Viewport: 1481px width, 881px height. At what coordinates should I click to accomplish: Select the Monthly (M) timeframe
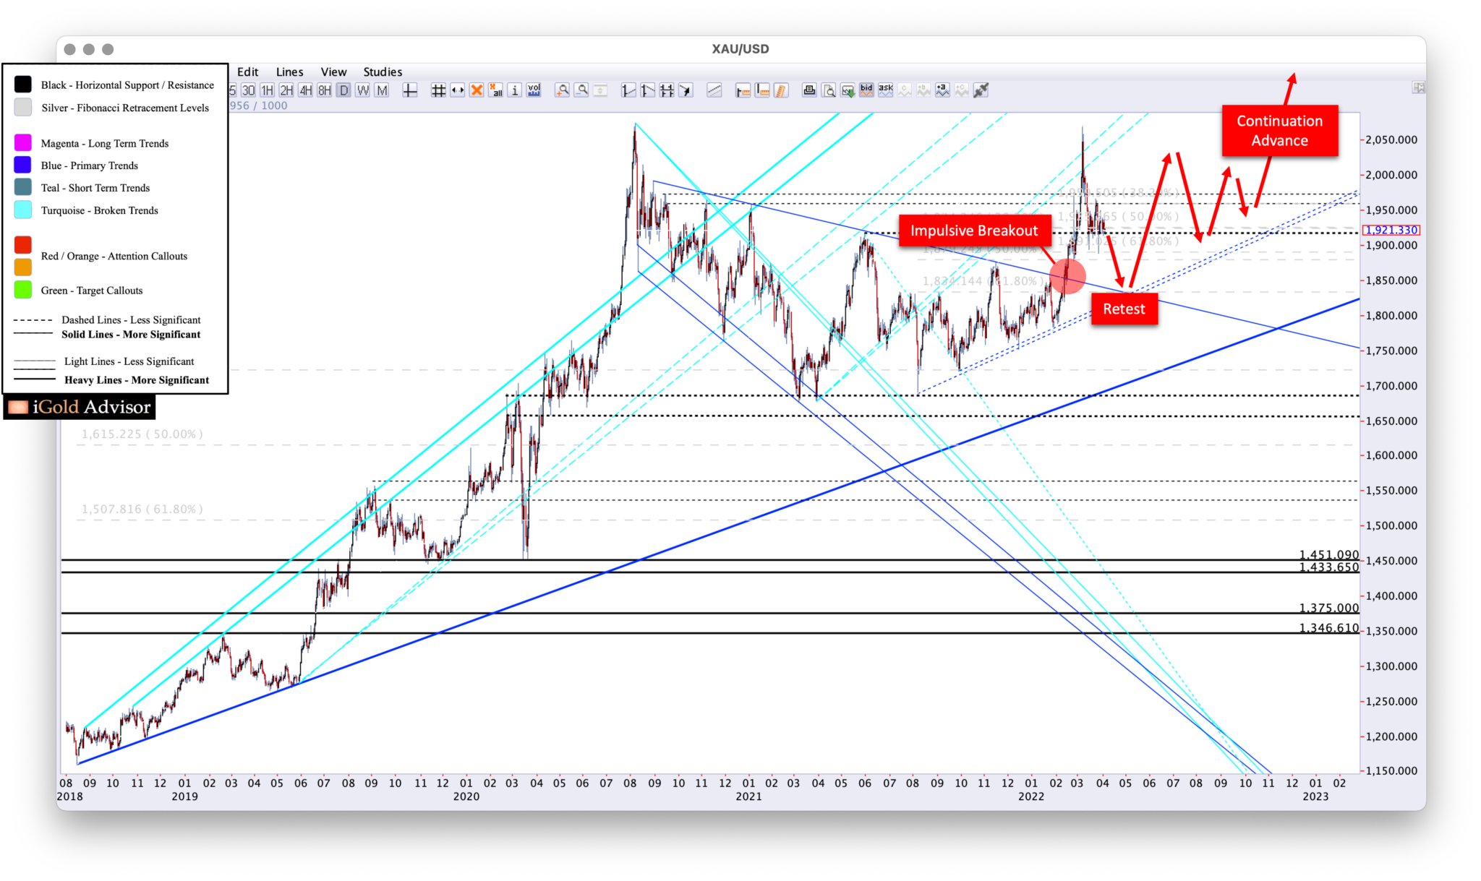(382, 90)
